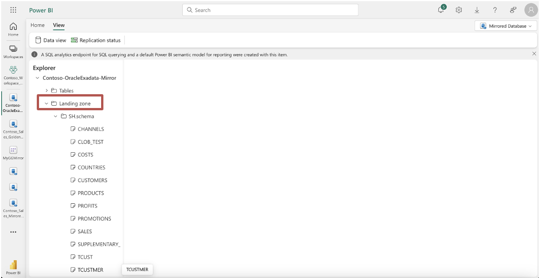Select the View tab
Image resolution: width=540 pixels, height=278 pixels.
click(59, 25)
